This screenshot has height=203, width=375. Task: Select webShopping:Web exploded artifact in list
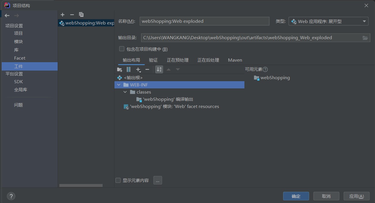pyautogui.click(x=86, y=23)
